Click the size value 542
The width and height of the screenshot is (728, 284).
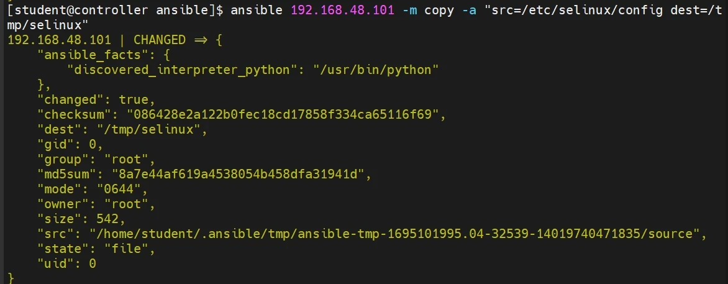[x=114, y=219]
